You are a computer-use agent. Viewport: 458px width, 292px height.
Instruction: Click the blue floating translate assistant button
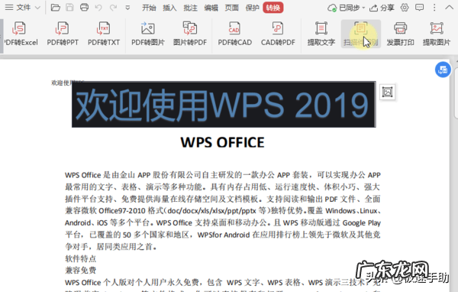pyautogui.click(x=443, y=70)
